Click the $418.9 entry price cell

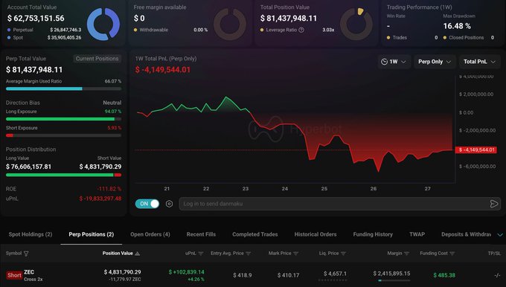tap(243, 275)
